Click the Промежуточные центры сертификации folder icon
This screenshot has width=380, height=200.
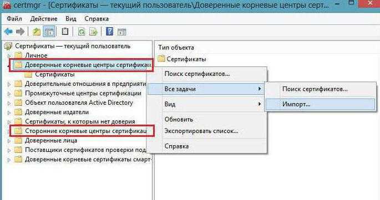click(18, 93)
